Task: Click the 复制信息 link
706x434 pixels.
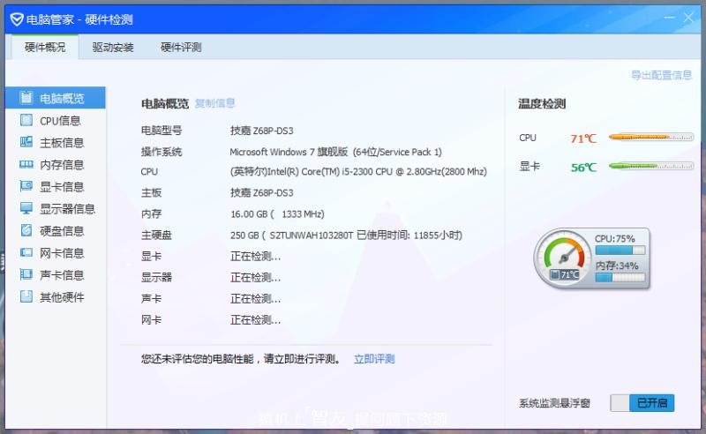Action: coord(214,103)
